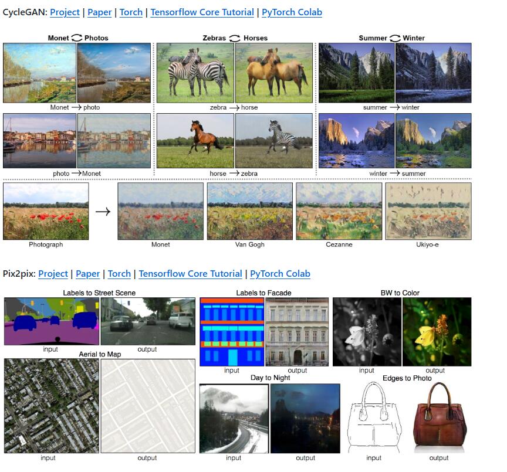
Task: Click the 'Cezanne' label
Action: 339,245
